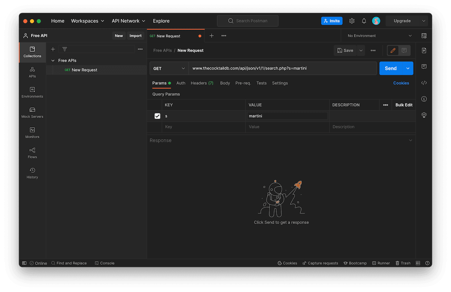Click the request URL input field
451x292 pixels.
[x=283, y=68]
